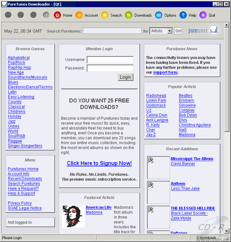Click Anthem album broken image thumbnail
The height and width of the screenshot is (242, 231).
pos(159,192)
